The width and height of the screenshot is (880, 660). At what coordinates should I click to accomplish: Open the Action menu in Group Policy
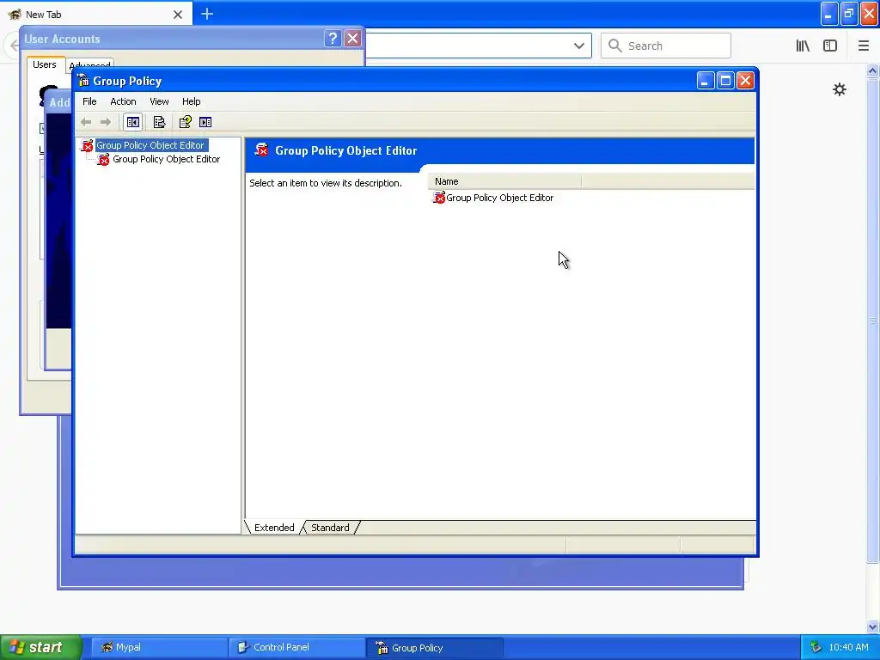pos(123,101)
